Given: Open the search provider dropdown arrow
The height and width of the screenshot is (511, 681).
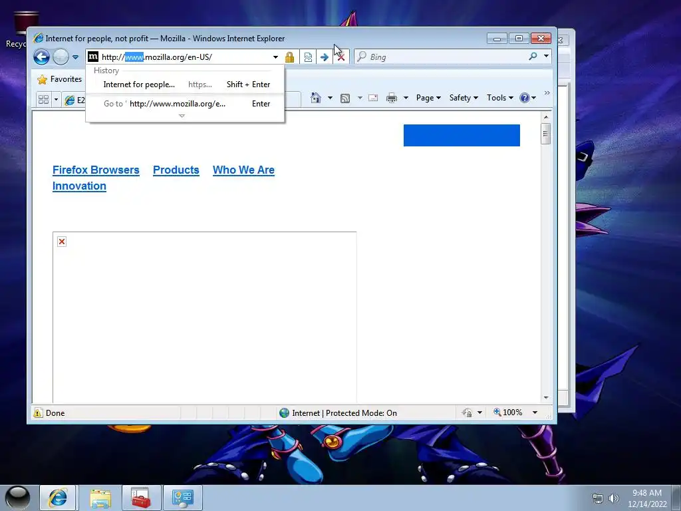Looking at the screenshot, I should [x=547, y=56].
